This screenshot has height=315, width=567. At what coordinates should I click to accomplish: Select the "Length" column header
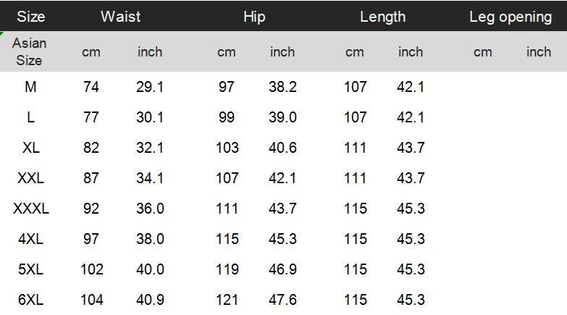click(382, 17)
